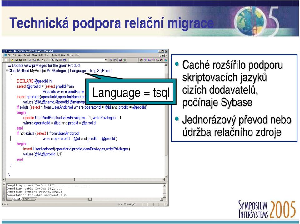Click the last class member toolbar icon
This screenshot has height=224, width=300.
coord(165,60)
